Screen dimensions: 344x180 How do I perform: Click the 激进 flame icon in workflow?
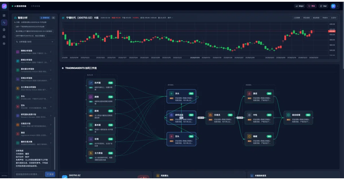point(249,93)
